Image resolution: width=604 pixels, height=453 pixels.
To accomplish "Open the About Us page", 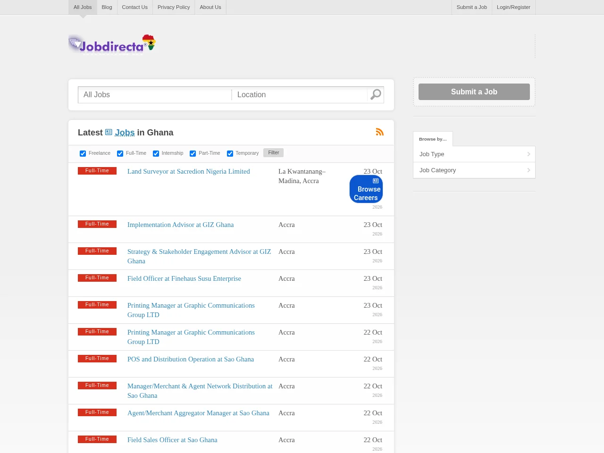I will click(x=210, y=7).
